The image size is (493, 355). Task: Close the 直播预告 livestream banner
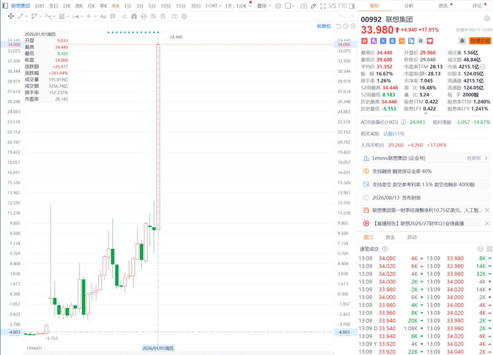(x=487, y=223)
